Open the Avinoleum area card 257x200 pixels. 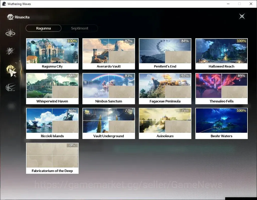point(165,123)
